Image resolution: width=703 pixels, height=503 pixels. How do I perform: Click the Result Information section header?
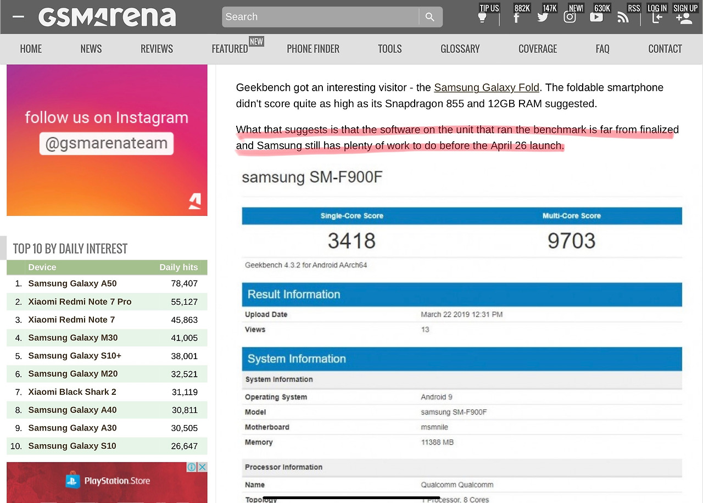(462, 294)
